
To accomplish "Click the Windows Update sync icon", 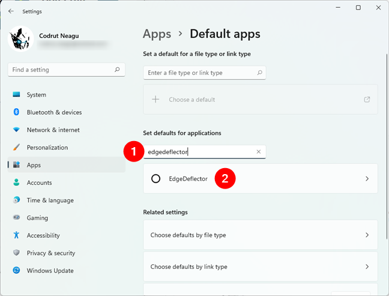I will tap(16, 270).
